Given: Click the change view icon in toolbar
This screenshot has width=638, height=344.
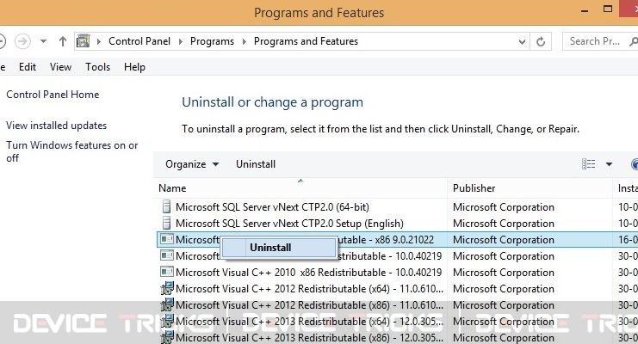Looking at the screenshot, I should (588, 164).
